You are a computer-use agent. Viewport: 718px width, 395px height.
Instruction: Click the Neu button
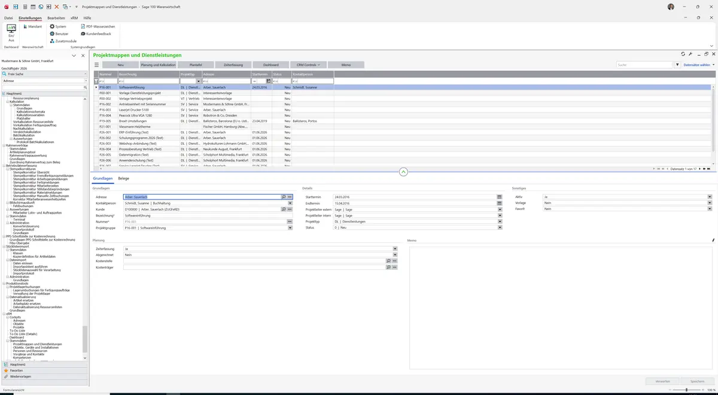point(120,65)
